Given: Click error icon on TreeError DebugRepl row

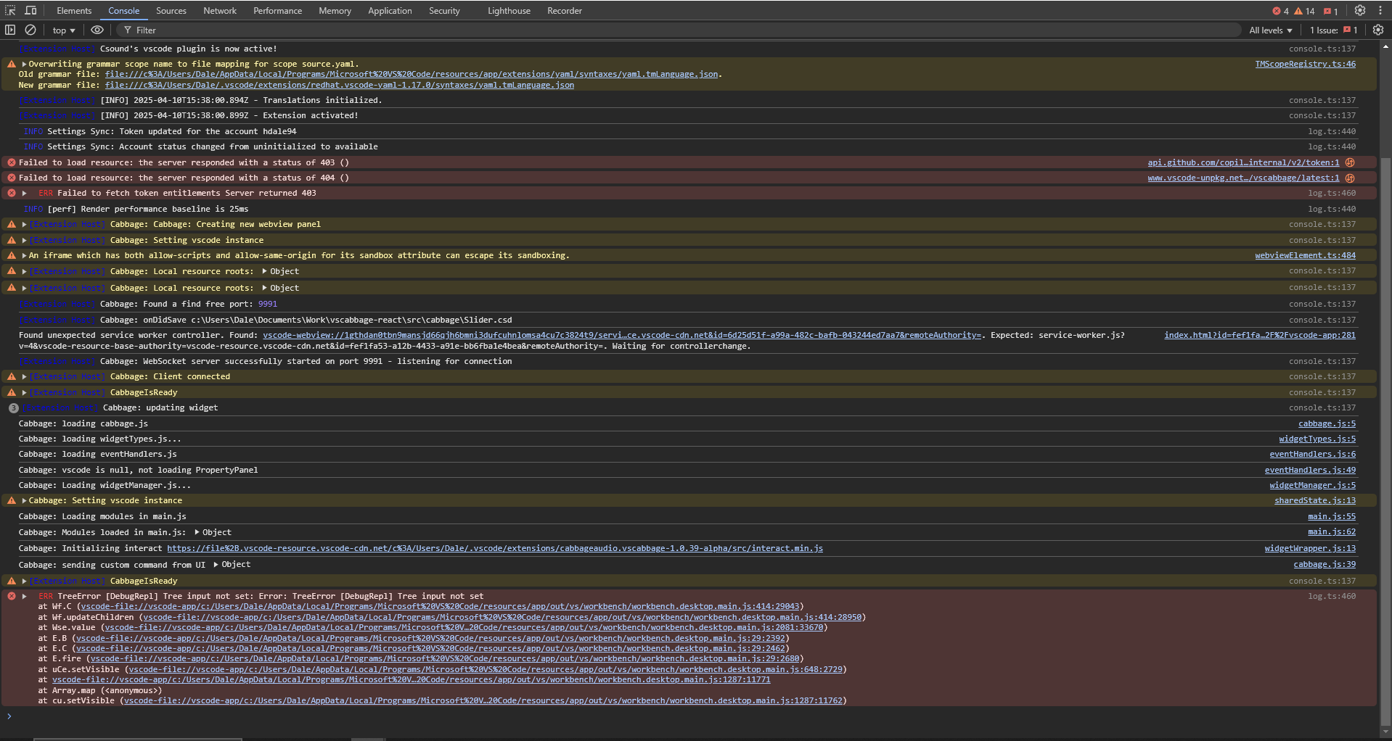Looking at the screenshot, I should pyautogui.click(x=12, y=596).
